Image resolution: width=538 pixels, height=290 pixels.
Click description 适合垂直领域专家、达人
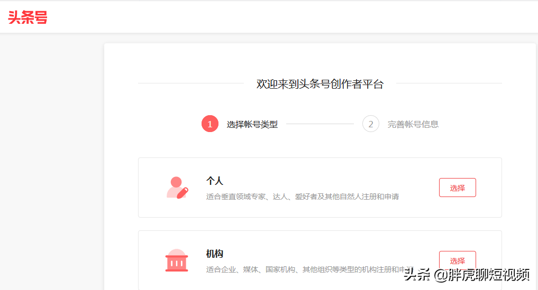click(x=302, y=197)
